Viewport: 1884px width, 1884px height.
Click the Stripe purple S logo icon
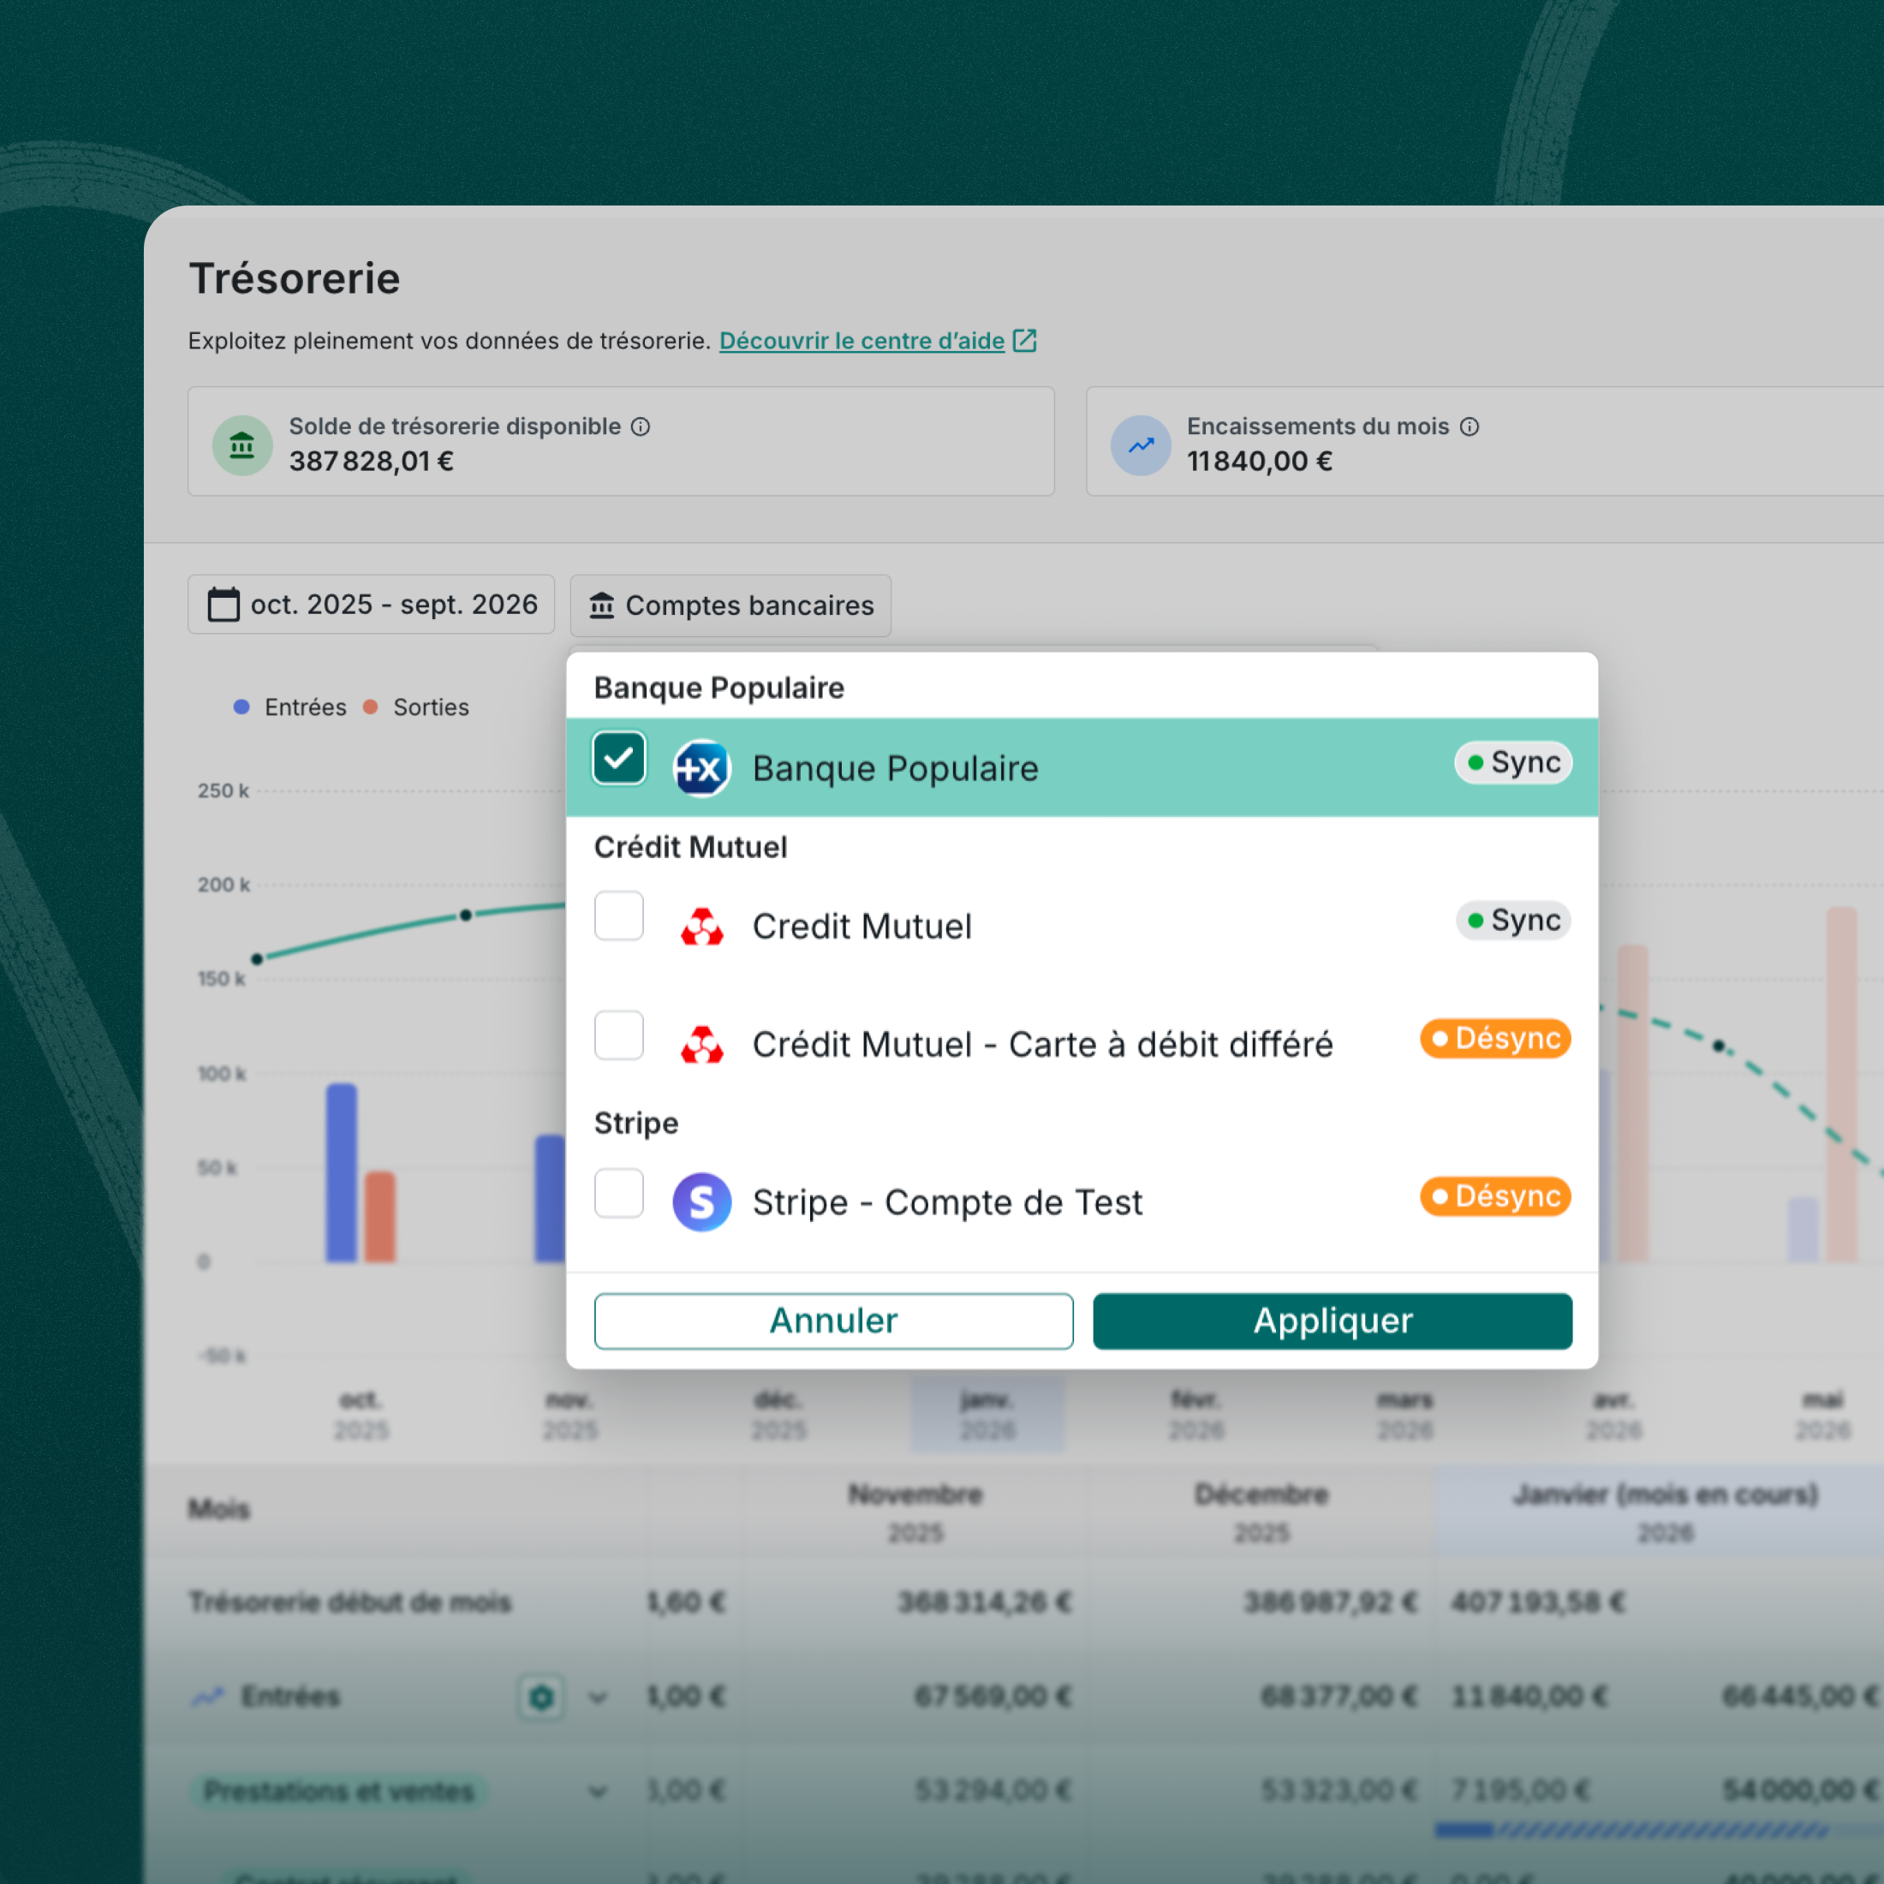701,1201
